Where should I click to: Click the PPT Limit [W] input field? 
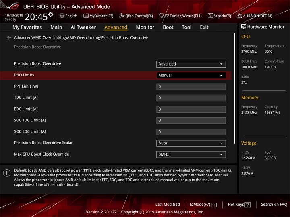(x=191, y=87)
